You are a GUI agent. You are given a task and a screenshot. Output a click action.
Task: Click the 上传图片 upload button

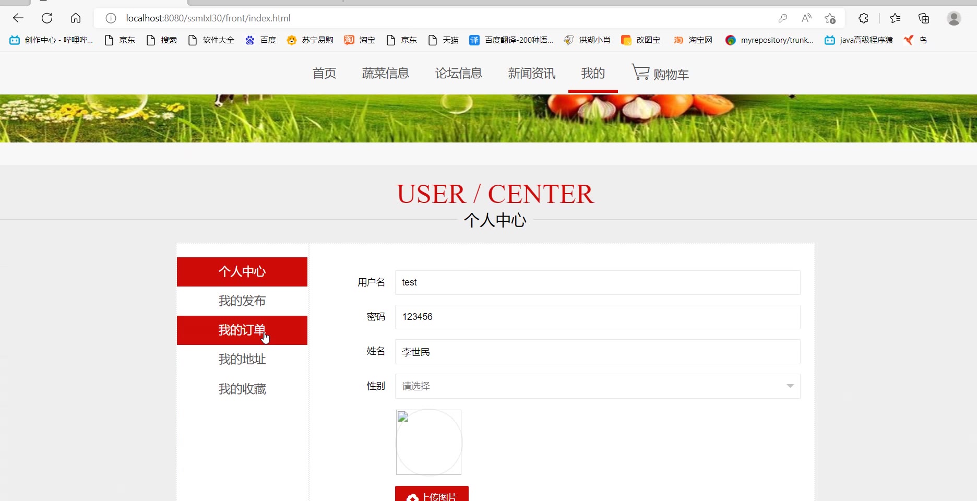[432, 494]
